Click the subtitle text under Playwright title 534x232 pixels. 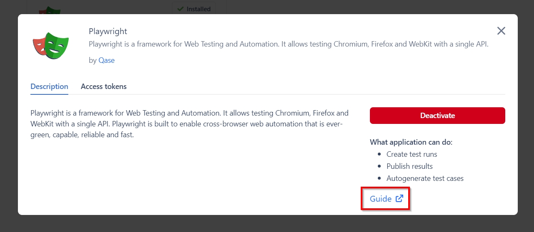coord(288,44)
